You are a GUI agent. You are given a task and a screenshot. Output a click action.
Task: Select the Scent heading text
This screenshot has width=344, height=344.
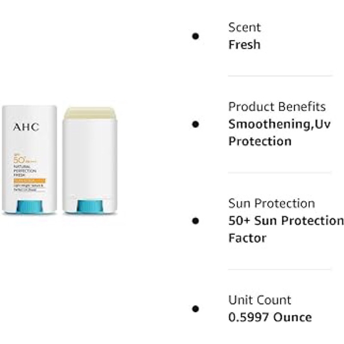point(244,28)
